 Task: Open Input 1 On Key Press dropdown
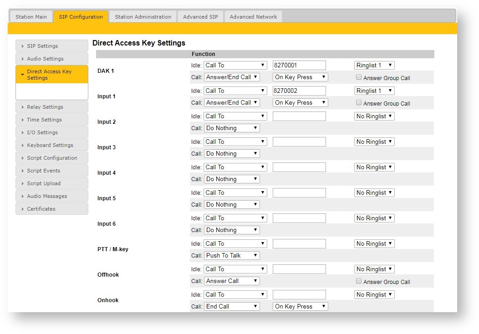coord(300,102)
